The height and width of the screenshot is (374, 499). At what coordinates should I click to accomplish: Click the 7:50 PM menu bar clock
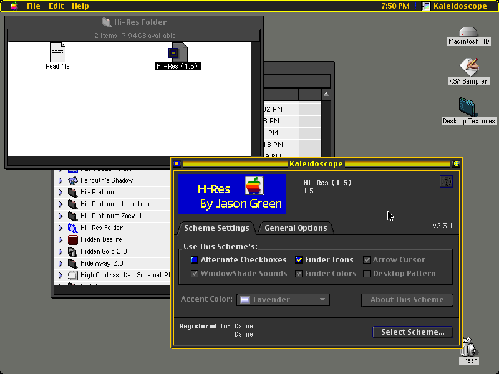click(395, 6)
